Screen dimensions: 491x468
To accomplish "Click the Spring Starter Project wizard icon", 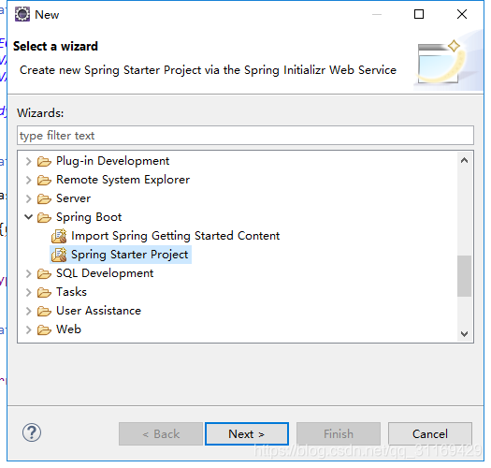I will click(x=59, y=255).
